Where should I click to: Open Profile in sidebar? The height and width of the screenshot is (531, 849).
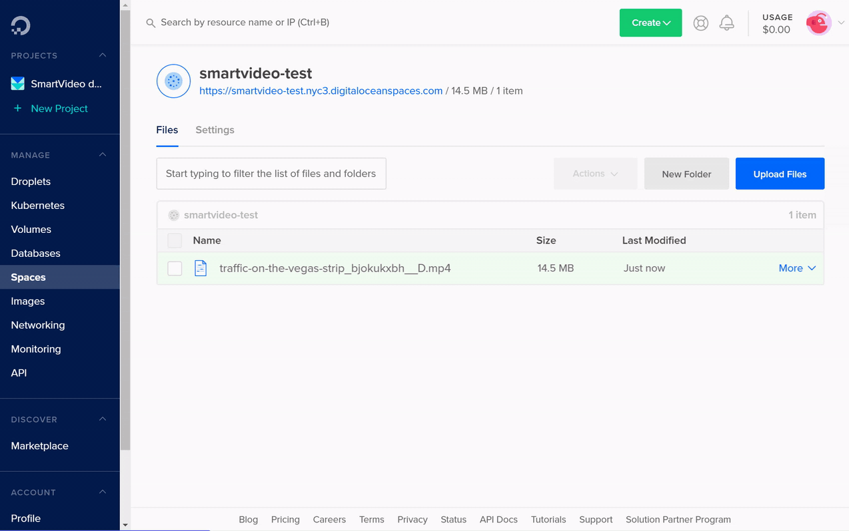[26, 518]
